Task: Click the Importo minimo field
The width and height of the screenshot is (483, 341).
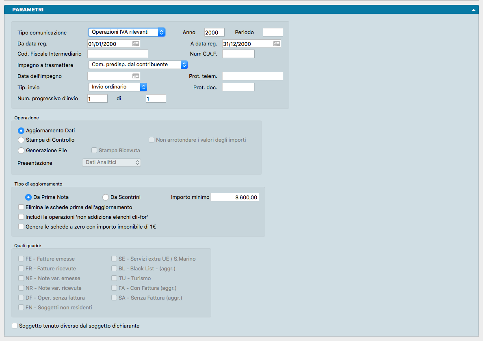Action: (x=234, y=197)
